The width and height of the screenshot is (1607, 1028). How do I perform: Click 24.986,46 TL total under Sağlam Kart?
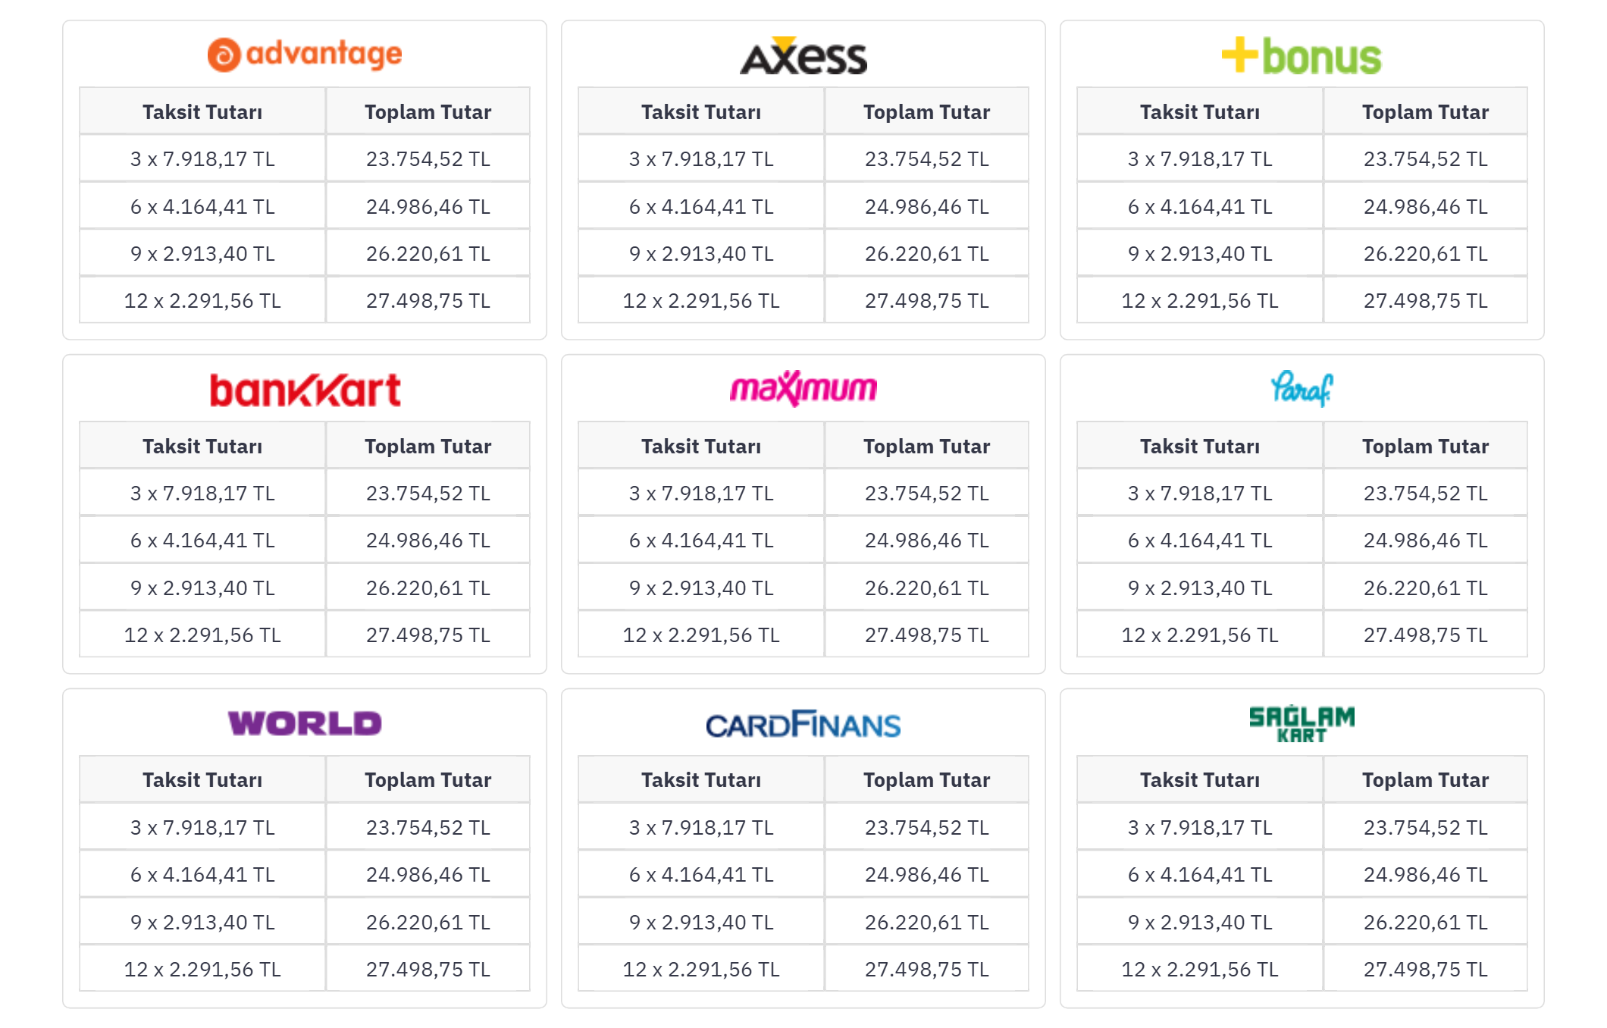(1425, 875)
